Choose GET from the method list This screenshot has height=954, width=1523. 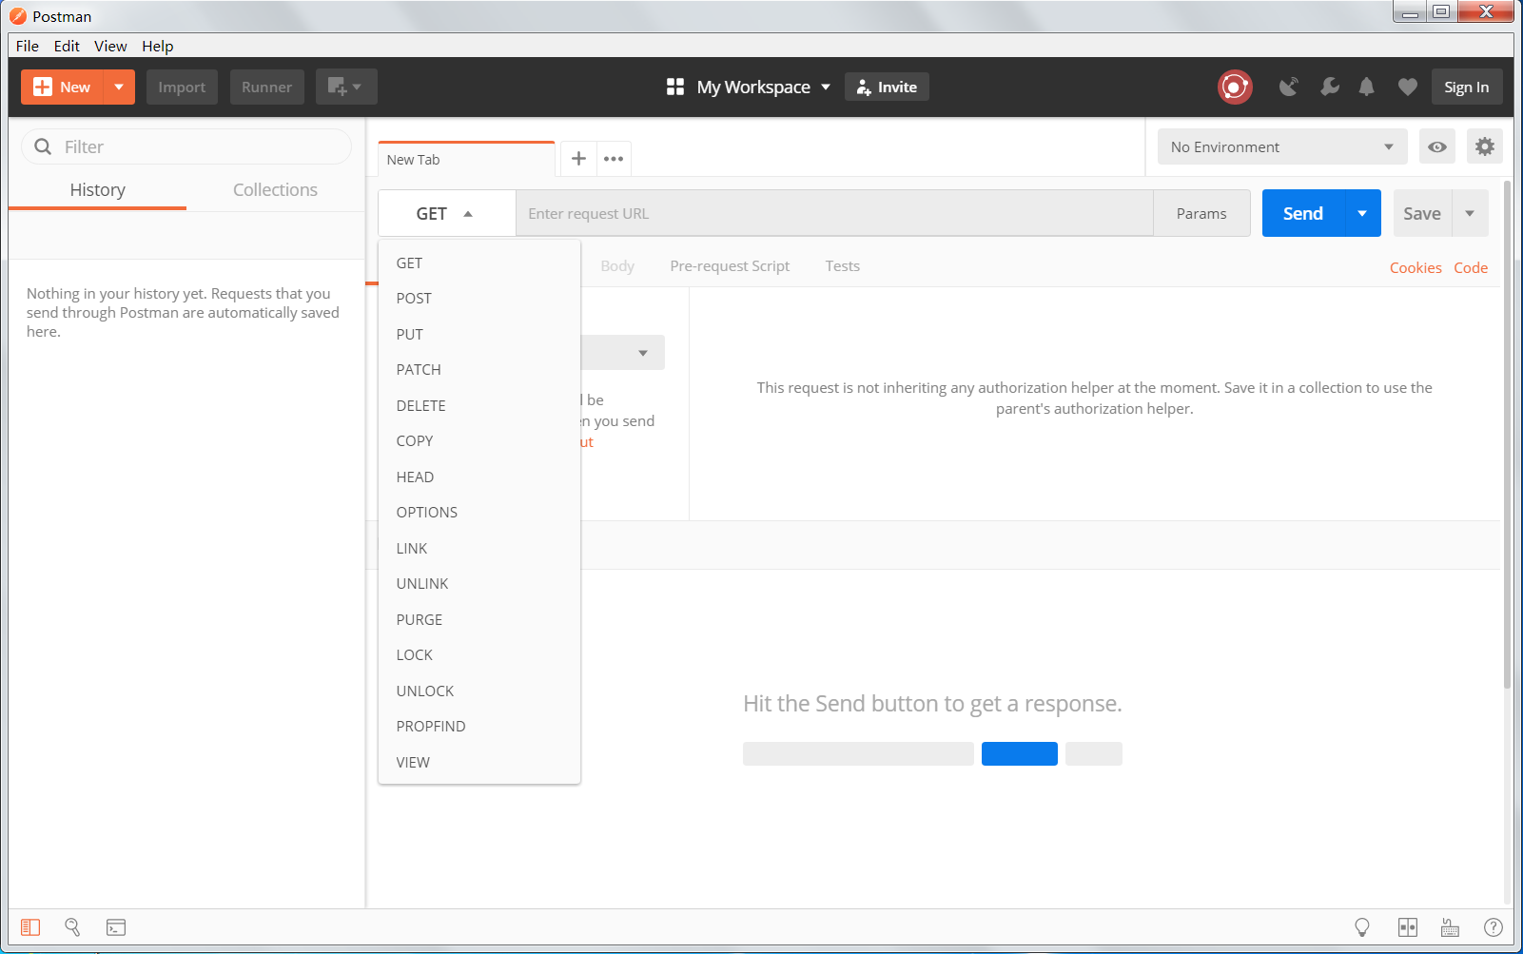click(479, 263)
